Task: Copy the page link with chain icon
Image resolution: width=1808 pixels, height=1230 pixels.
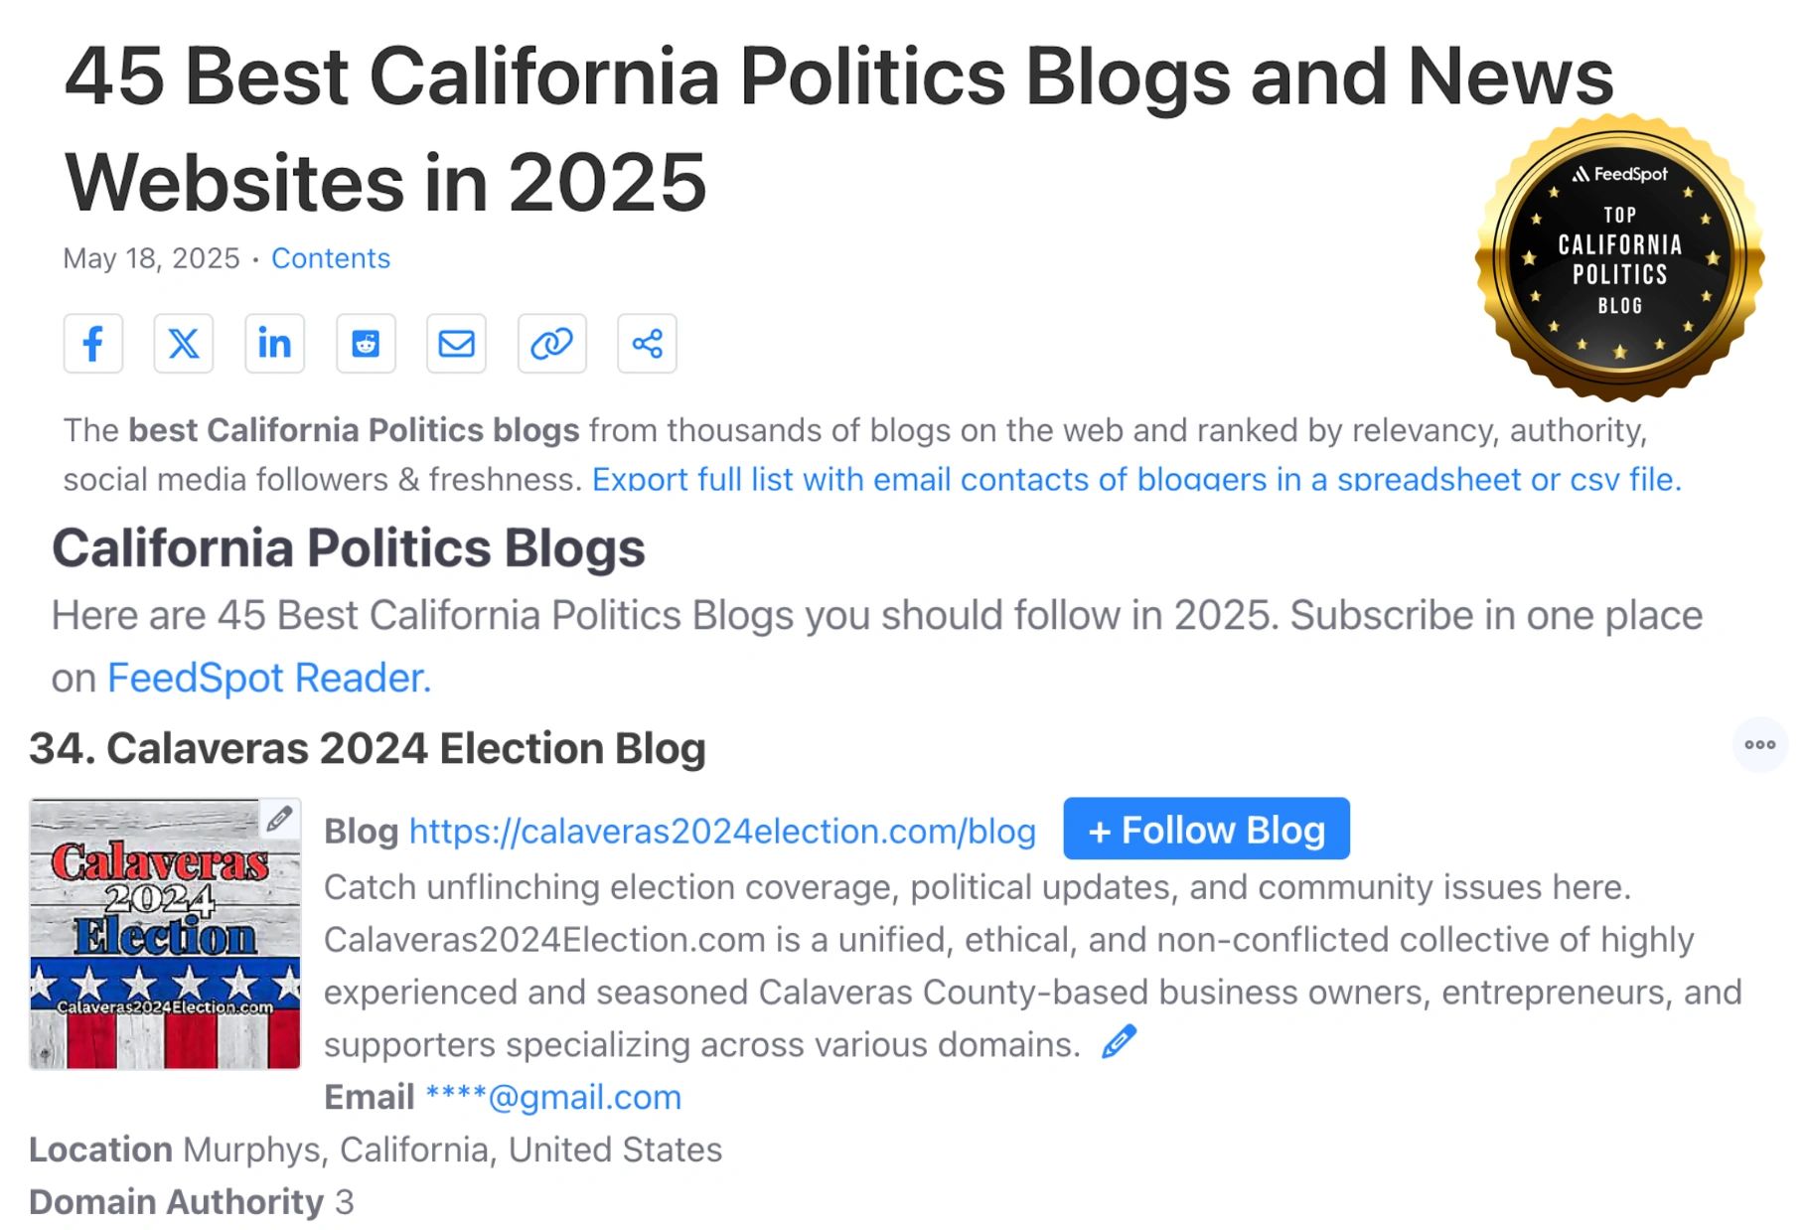Action: pyautogui.click(x=551, y=344)
